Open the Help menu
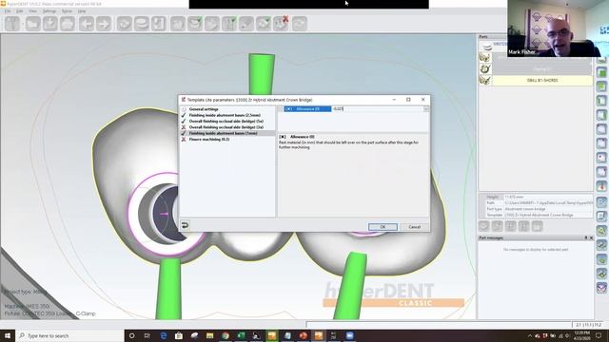The image size is (609, 342). point(82,11)
